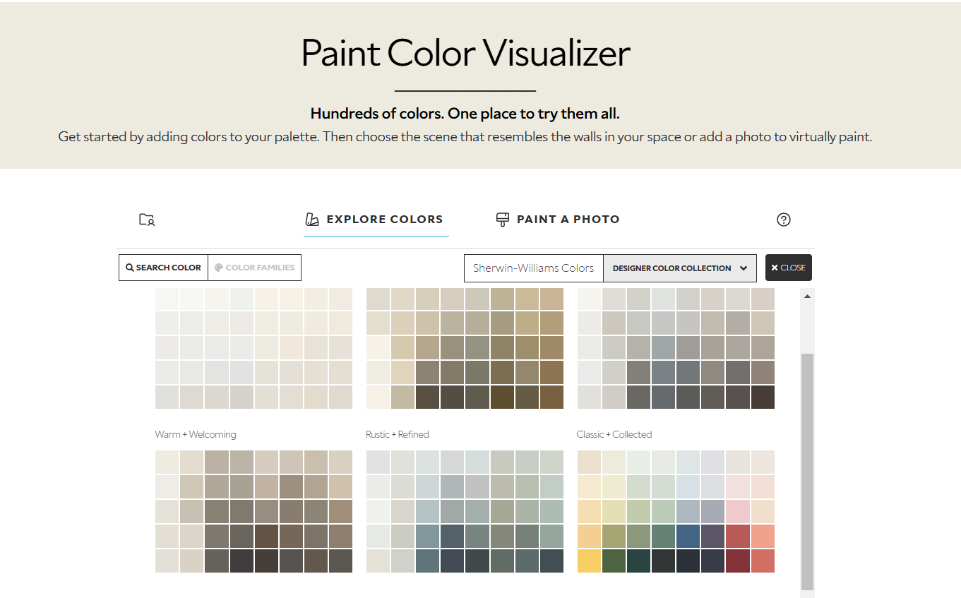The width and height of the screenshot is (961, 598).
Task: Click the scrollbar up arrow
Action: (807, 297)
